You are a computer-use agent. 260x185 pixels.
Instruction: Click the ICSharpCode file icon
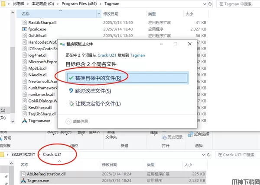tap(25, 48)
